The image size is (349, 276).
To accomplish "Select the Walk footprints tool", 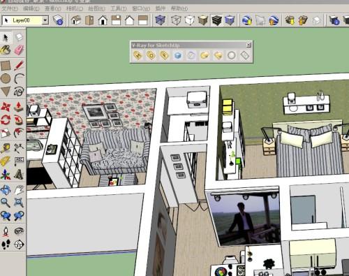I will 6,245.
